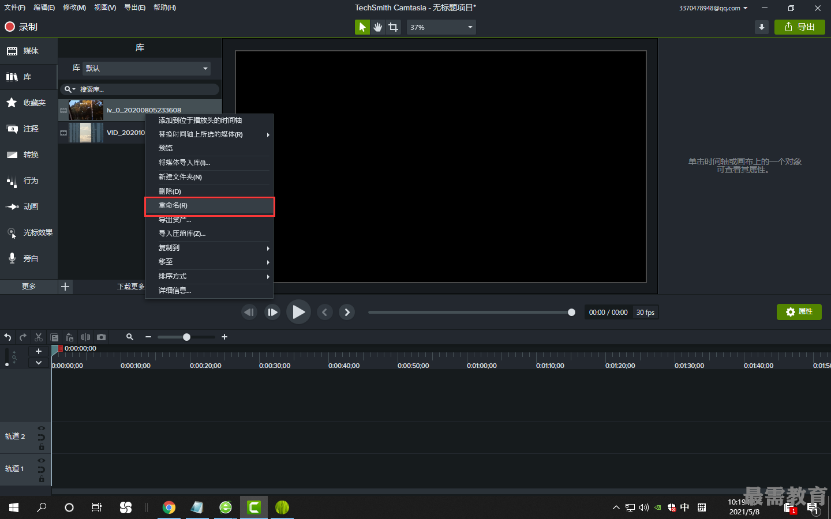Click the download arrow icon beside export

[x=762, y=27]
